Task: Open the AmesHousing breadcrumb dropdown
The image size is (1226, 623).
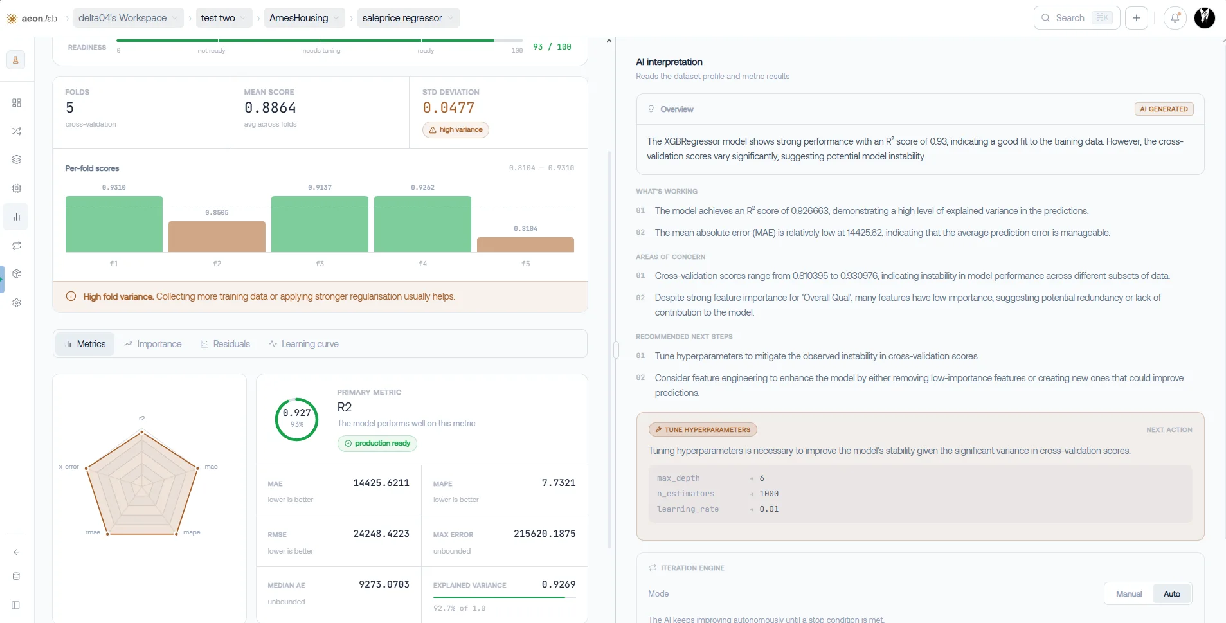Action: [305, 18]
